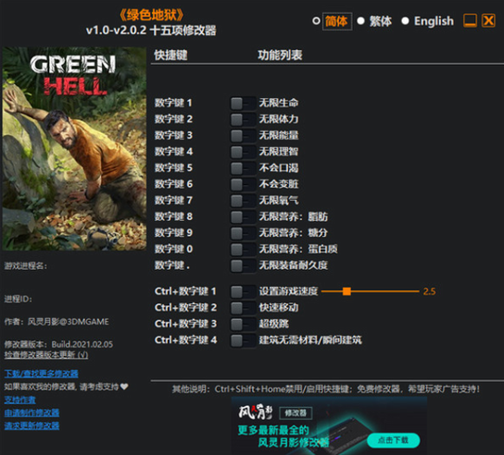The image size is (504, 455).
Task: Close the trainer with orange X
Action: 488,21
